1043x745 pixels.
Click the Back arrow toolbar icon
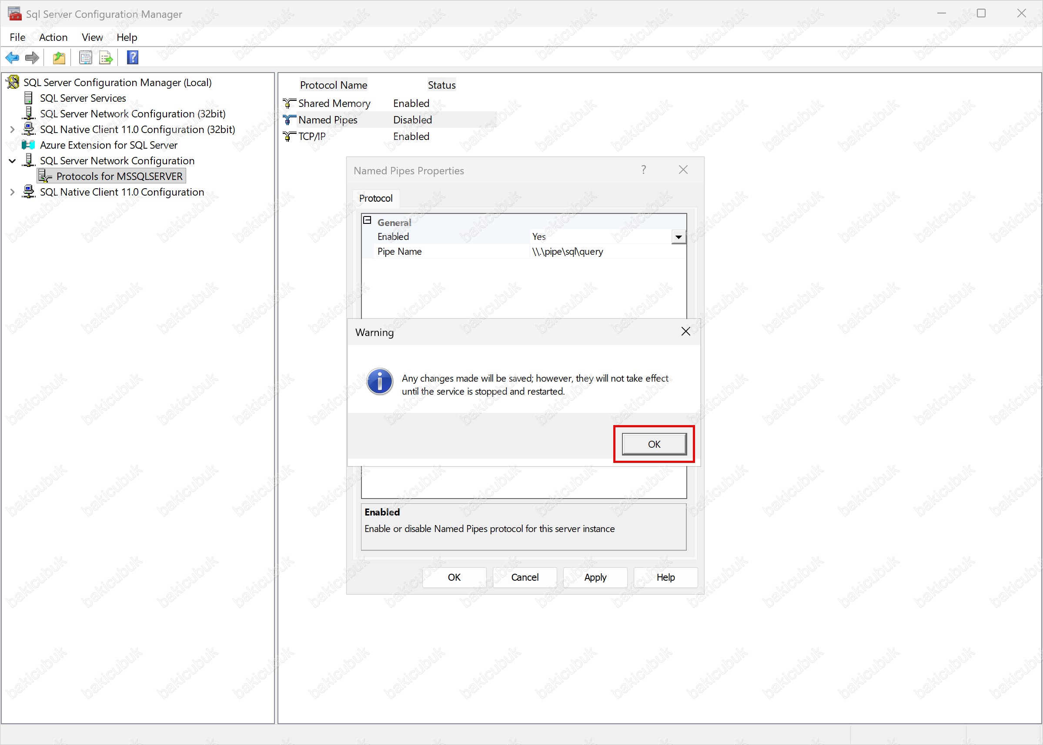point(12,58)
